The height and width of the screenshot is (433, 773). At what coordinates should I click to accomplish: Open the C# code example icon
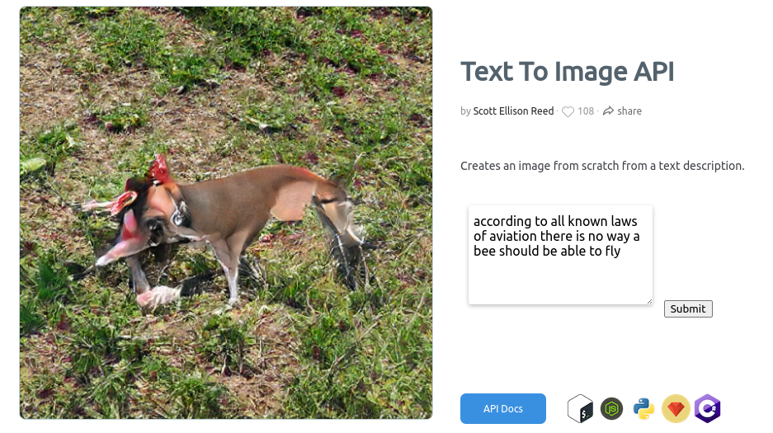pyautogui.click(x=707, y=408)
